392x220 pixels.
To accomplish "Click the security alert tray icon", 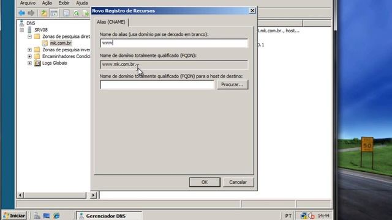I will (312, 216).
